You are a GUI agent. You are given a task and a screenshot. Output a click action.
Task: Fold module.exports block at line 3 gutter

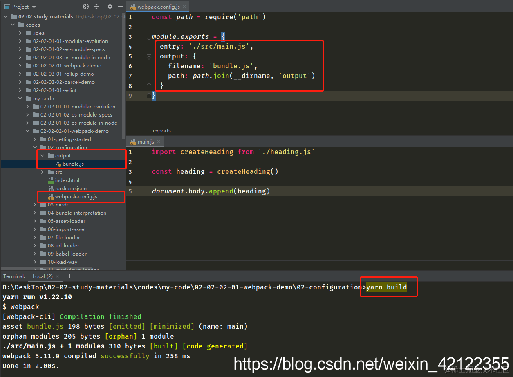click(x=149, y=37)
